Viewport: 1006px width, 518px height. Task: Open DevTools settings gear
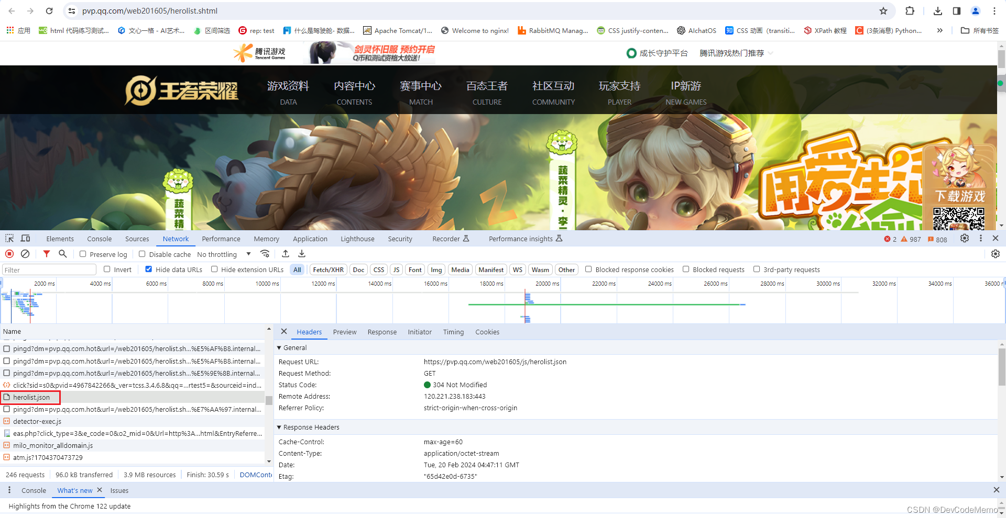965,239
